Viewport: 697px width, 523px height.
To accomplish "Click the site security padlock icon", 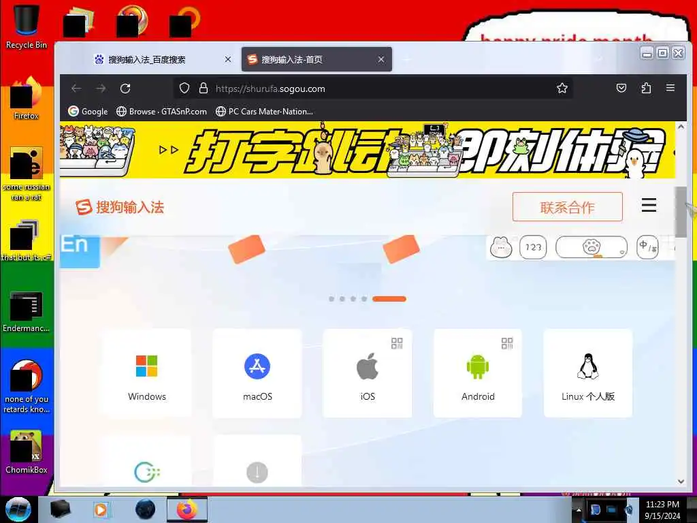I will pyautogui.click(x=203, y=89).
